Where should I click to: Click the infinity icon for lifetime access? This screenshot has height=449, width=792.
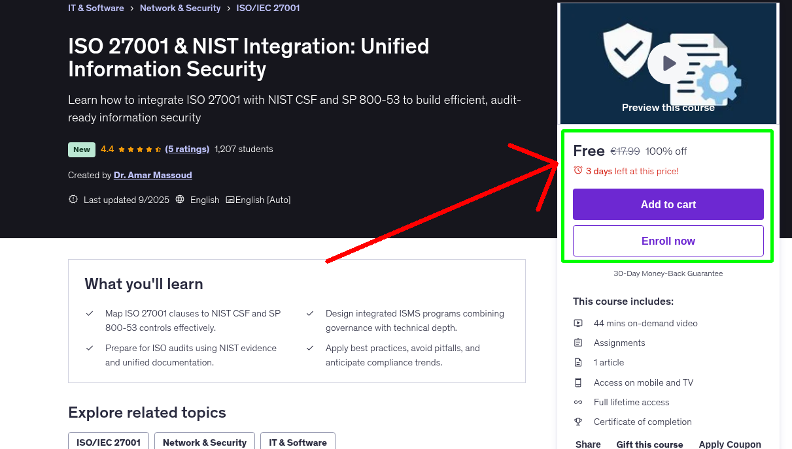tap(578, 401)
